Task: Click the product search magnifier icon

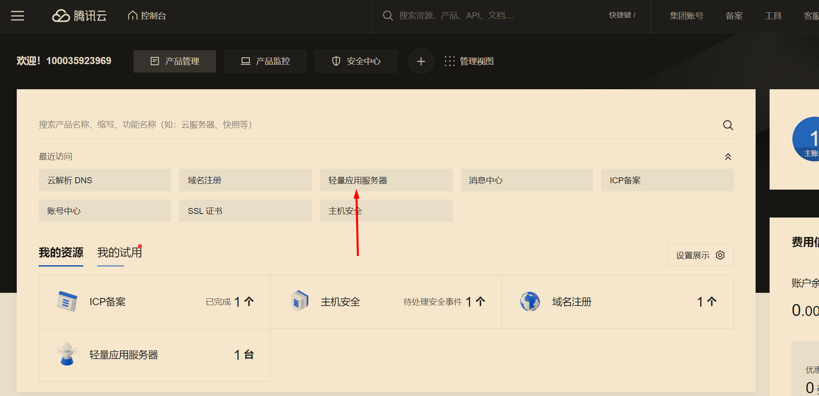Action: click(728, 125)
